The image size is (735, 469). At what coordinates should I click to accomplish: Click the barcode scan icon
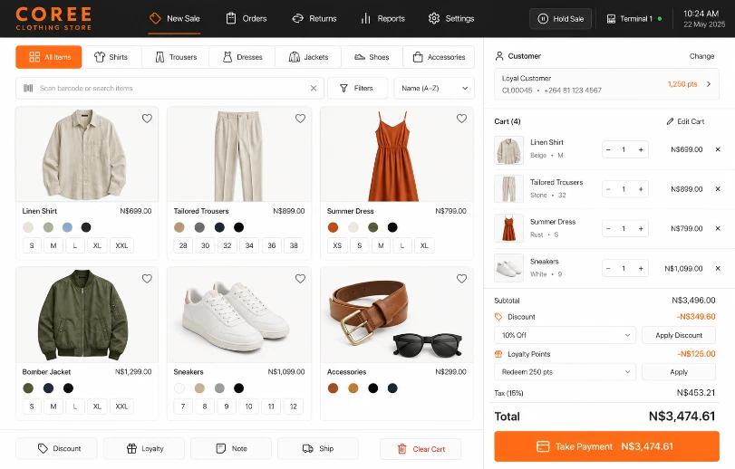28,88
